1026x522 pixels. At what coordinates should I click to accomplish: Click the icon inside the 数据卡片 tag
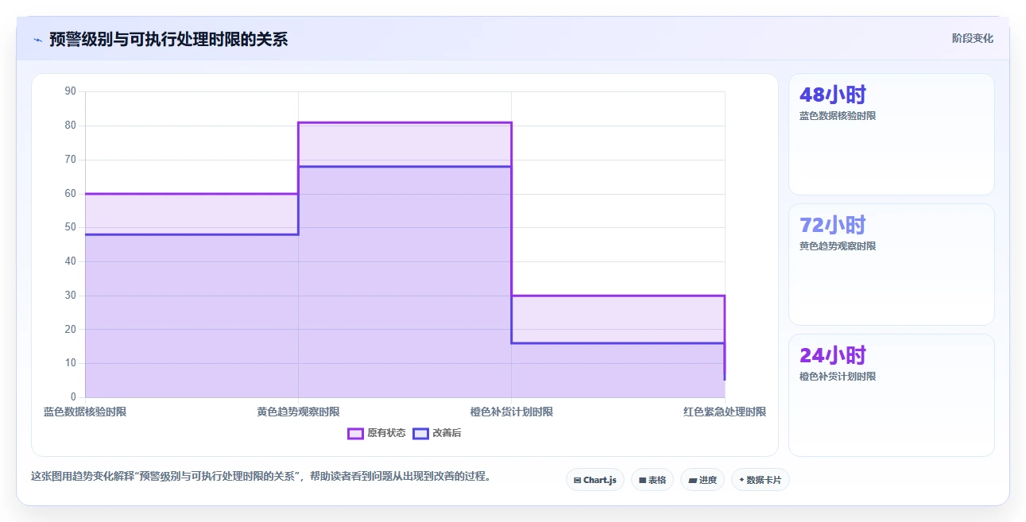pyautogui.click(x=741, y=480)
